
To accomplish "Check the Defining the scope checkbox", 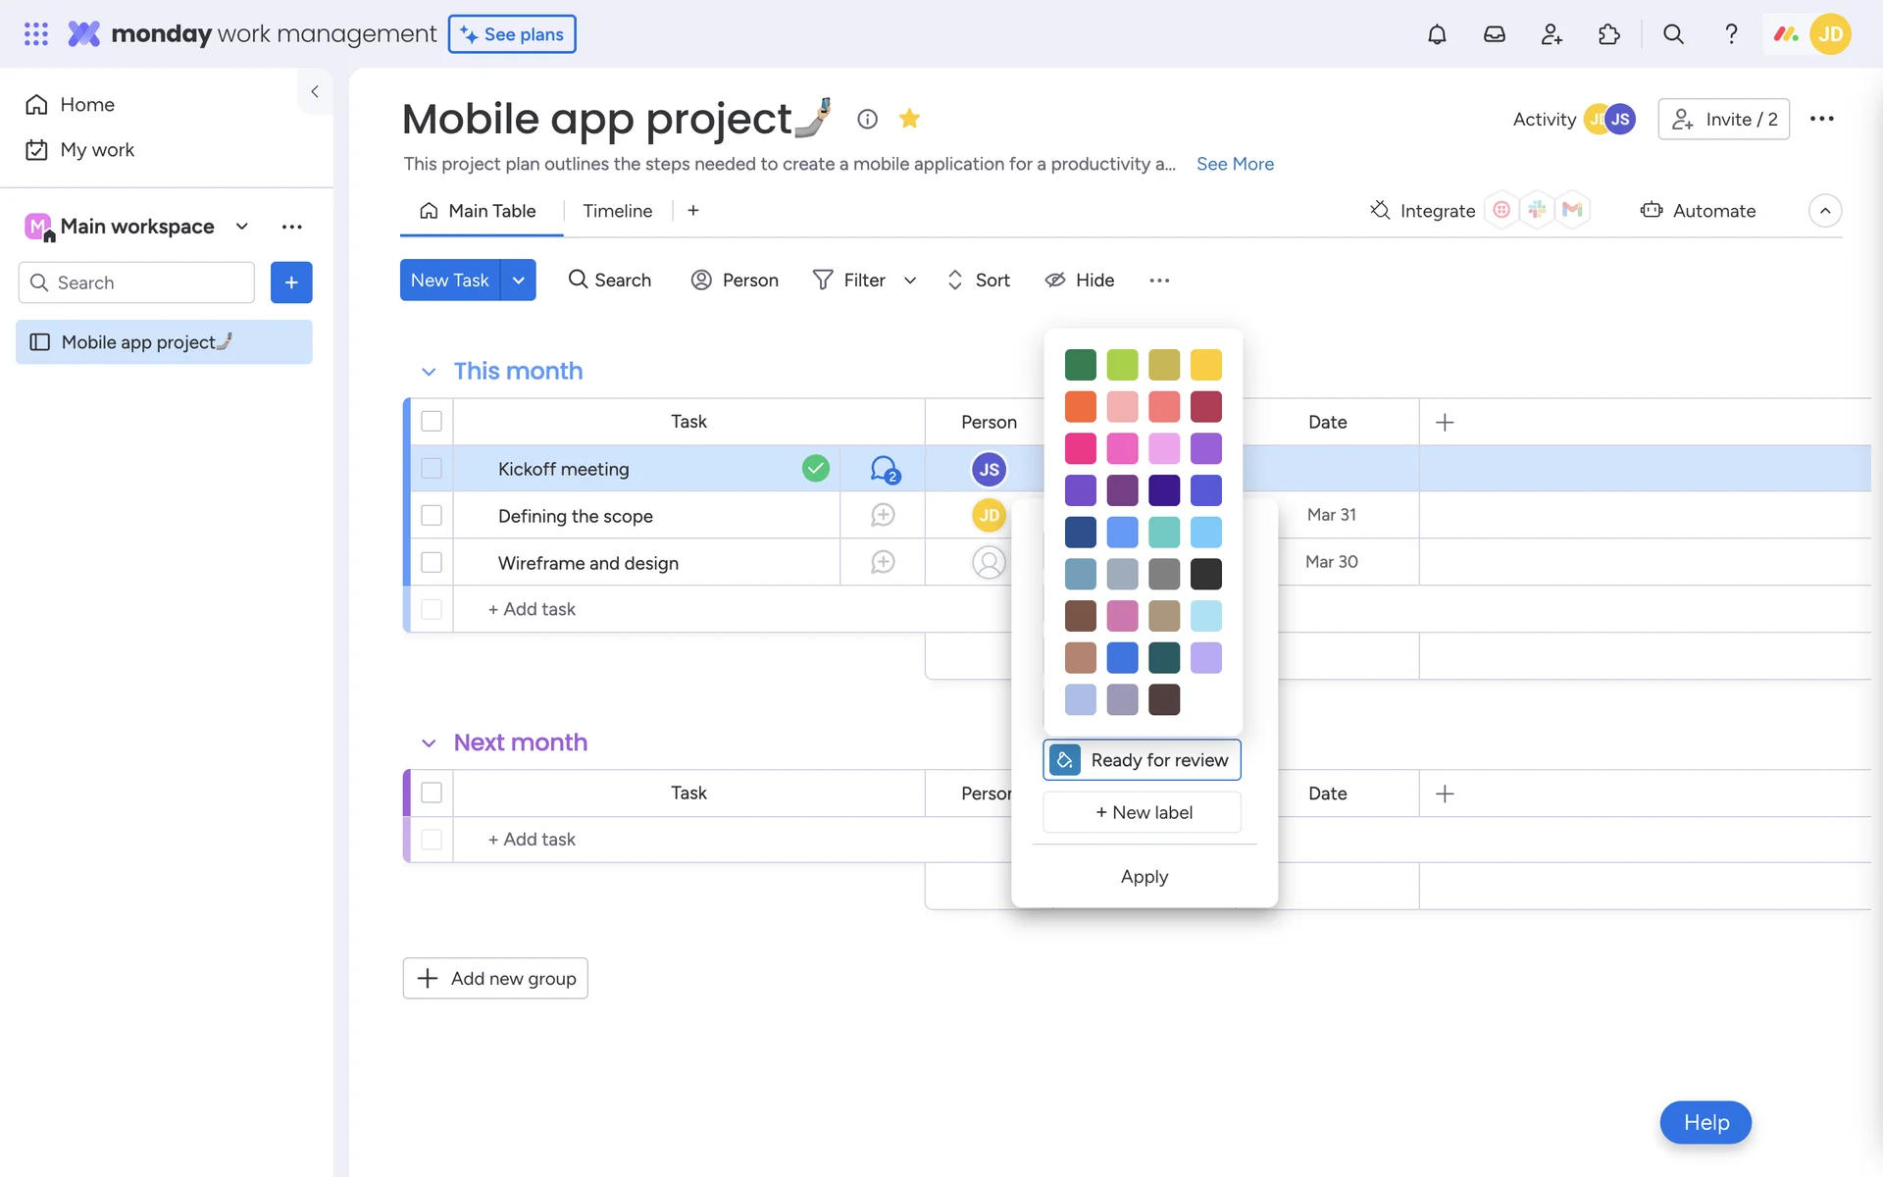I will pos(432,516).
